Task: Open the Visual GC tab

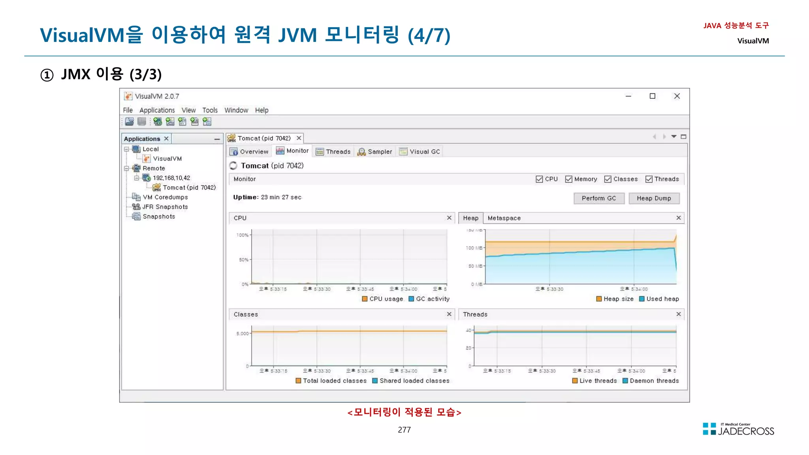Action: point(420,152)
